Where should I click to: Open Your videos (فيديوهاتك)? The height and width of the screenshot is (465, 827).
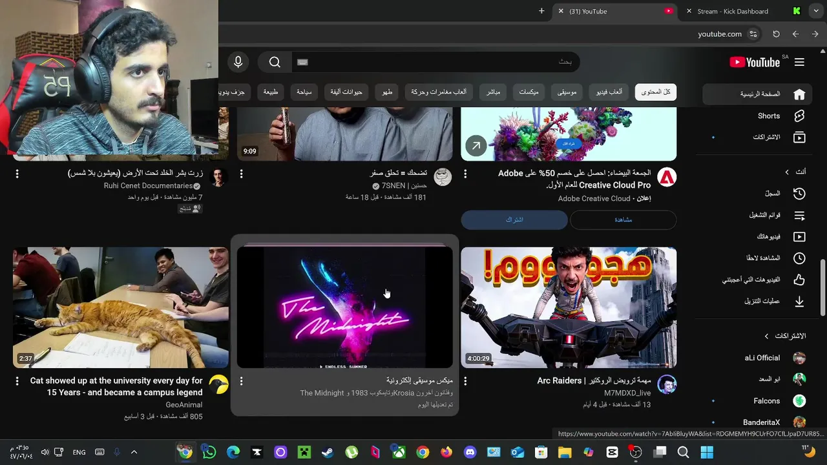coord(757,236)
